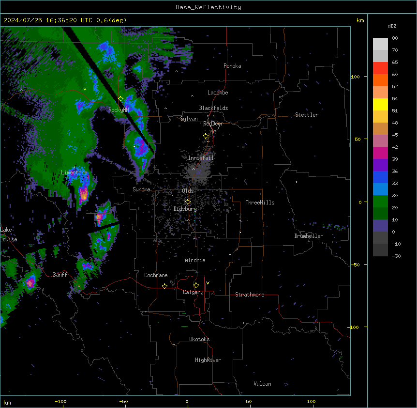Click the Airdrie city label
The height and width of the screenshot is (408, 417).
click(195, 260)
